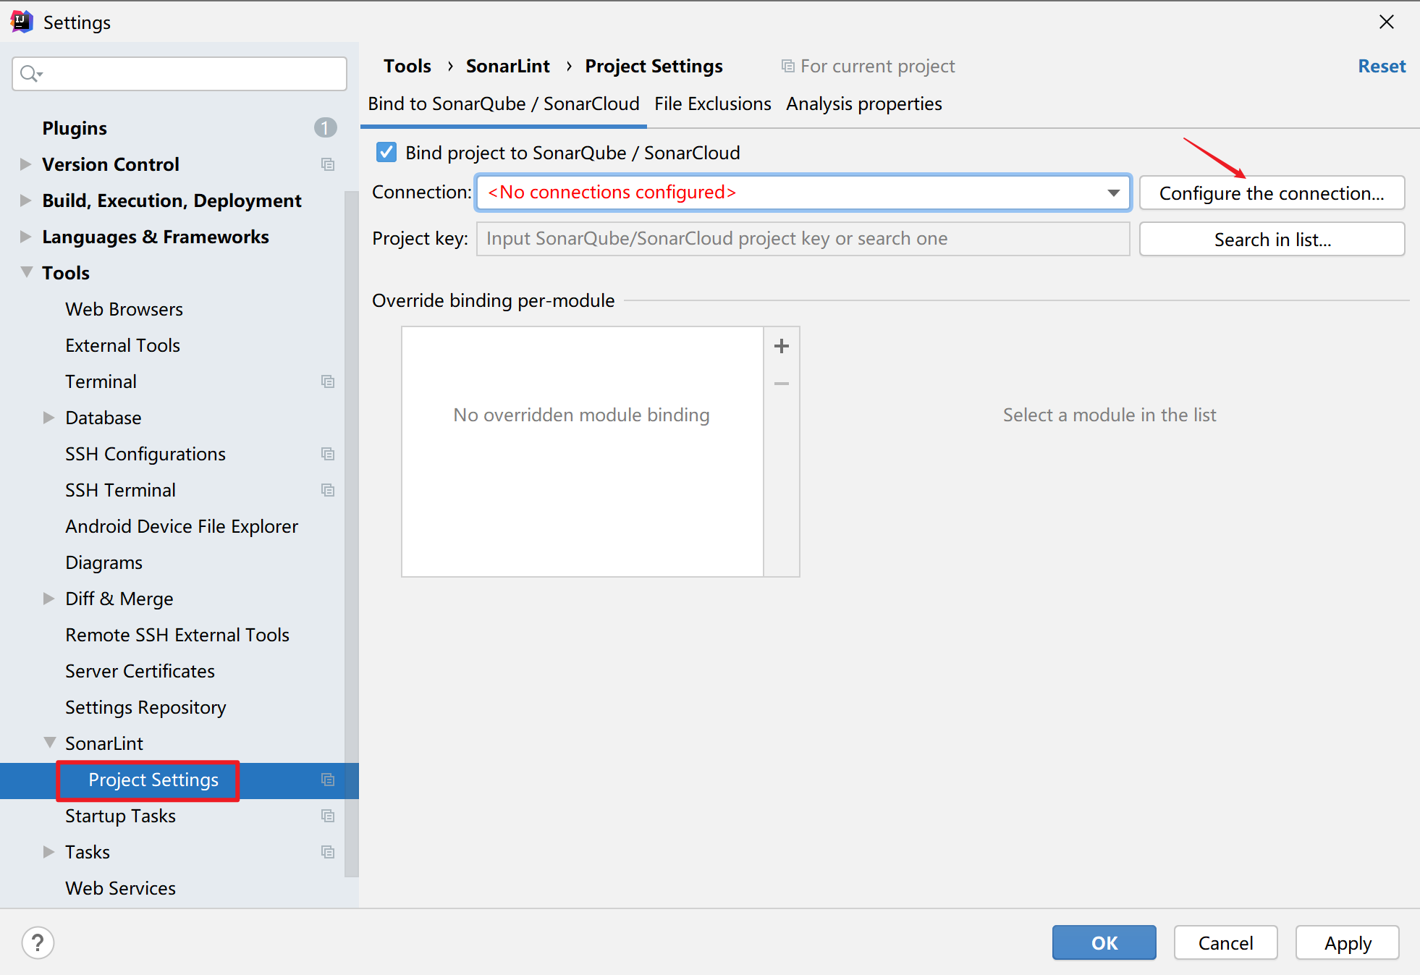
Task: Click the Project key input field
Action: click(803, 239)
